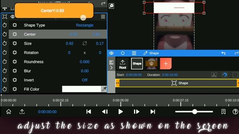Image resolution: width=239 pixels, height=134 pixels.
Task: Click the layer list panel icon
Action: 111,62
